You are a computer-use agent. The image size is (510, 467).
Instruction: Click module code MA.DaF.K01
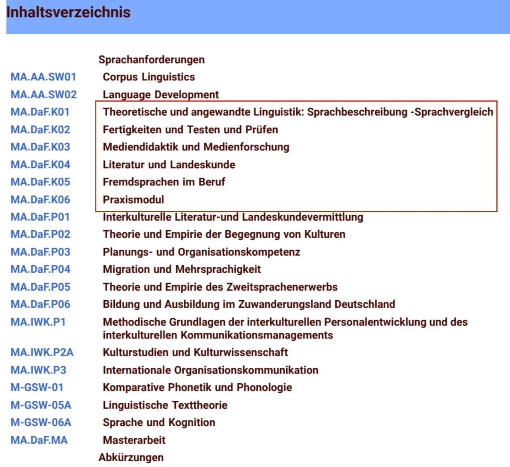coord(40,112)
